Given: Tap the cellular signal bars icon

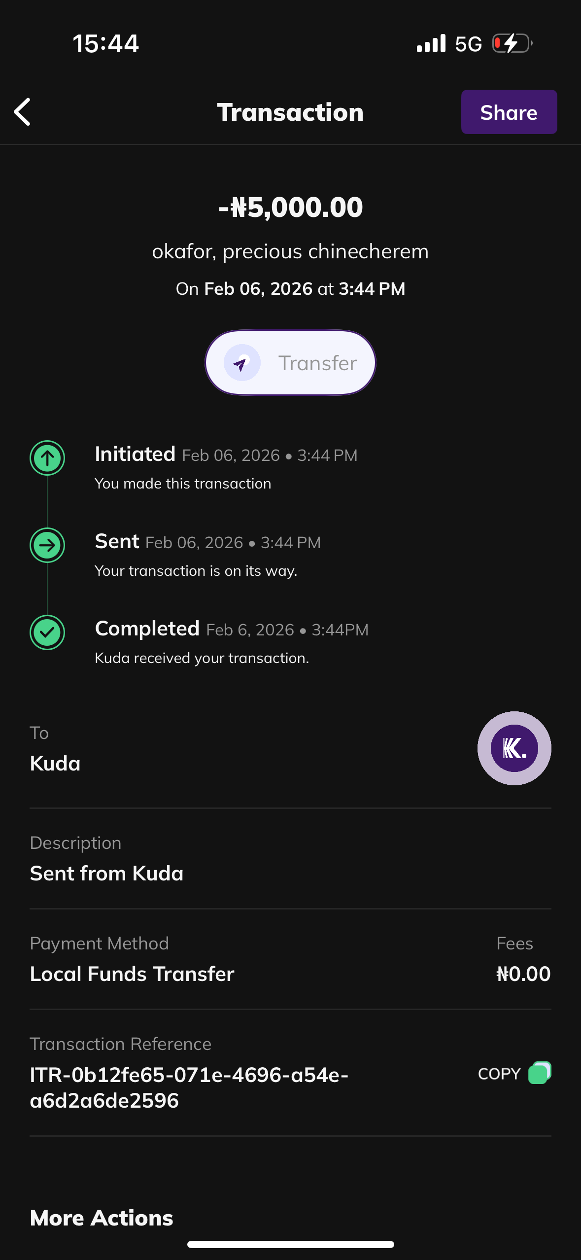Looking at the screenshot, I should point(431,43).
